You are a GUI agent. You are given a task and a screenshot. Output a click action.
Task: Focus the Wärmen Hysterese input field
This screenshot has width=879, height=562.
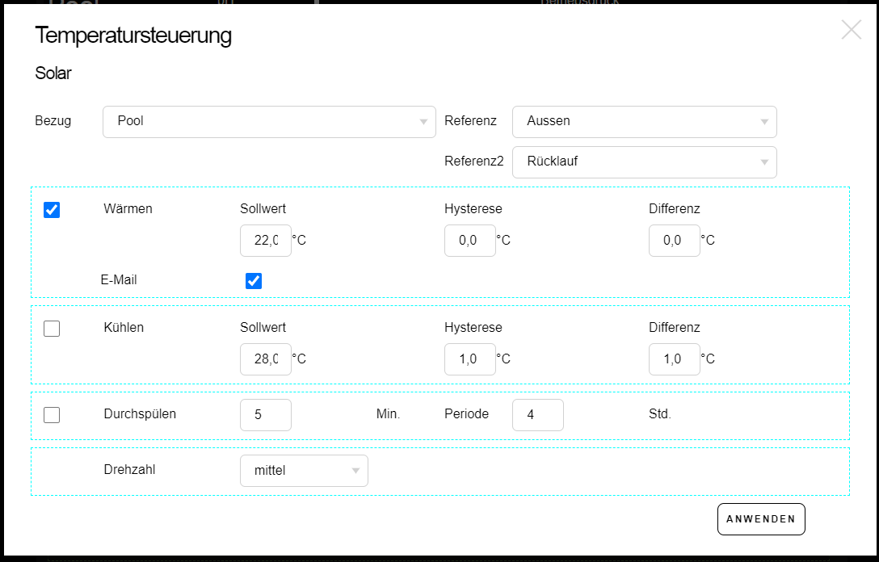click(469, 241)
